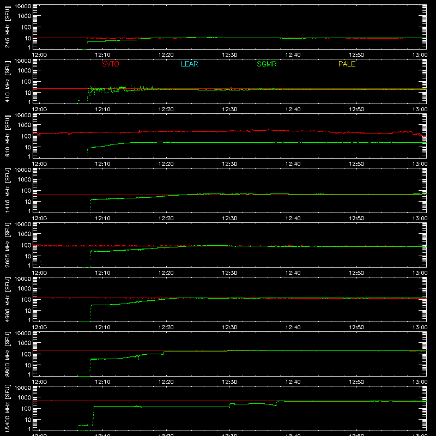Click 12:20 tick under the 410 MHz plot
This screenshot has height=436, width=436.
coord(166,110)
